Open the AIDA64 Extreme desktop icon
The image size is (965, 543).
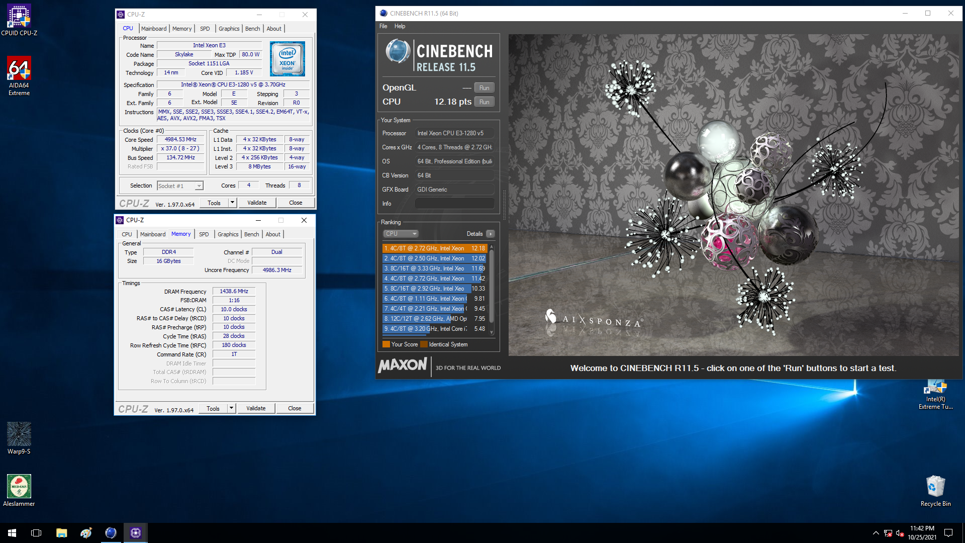coord(19,75)
